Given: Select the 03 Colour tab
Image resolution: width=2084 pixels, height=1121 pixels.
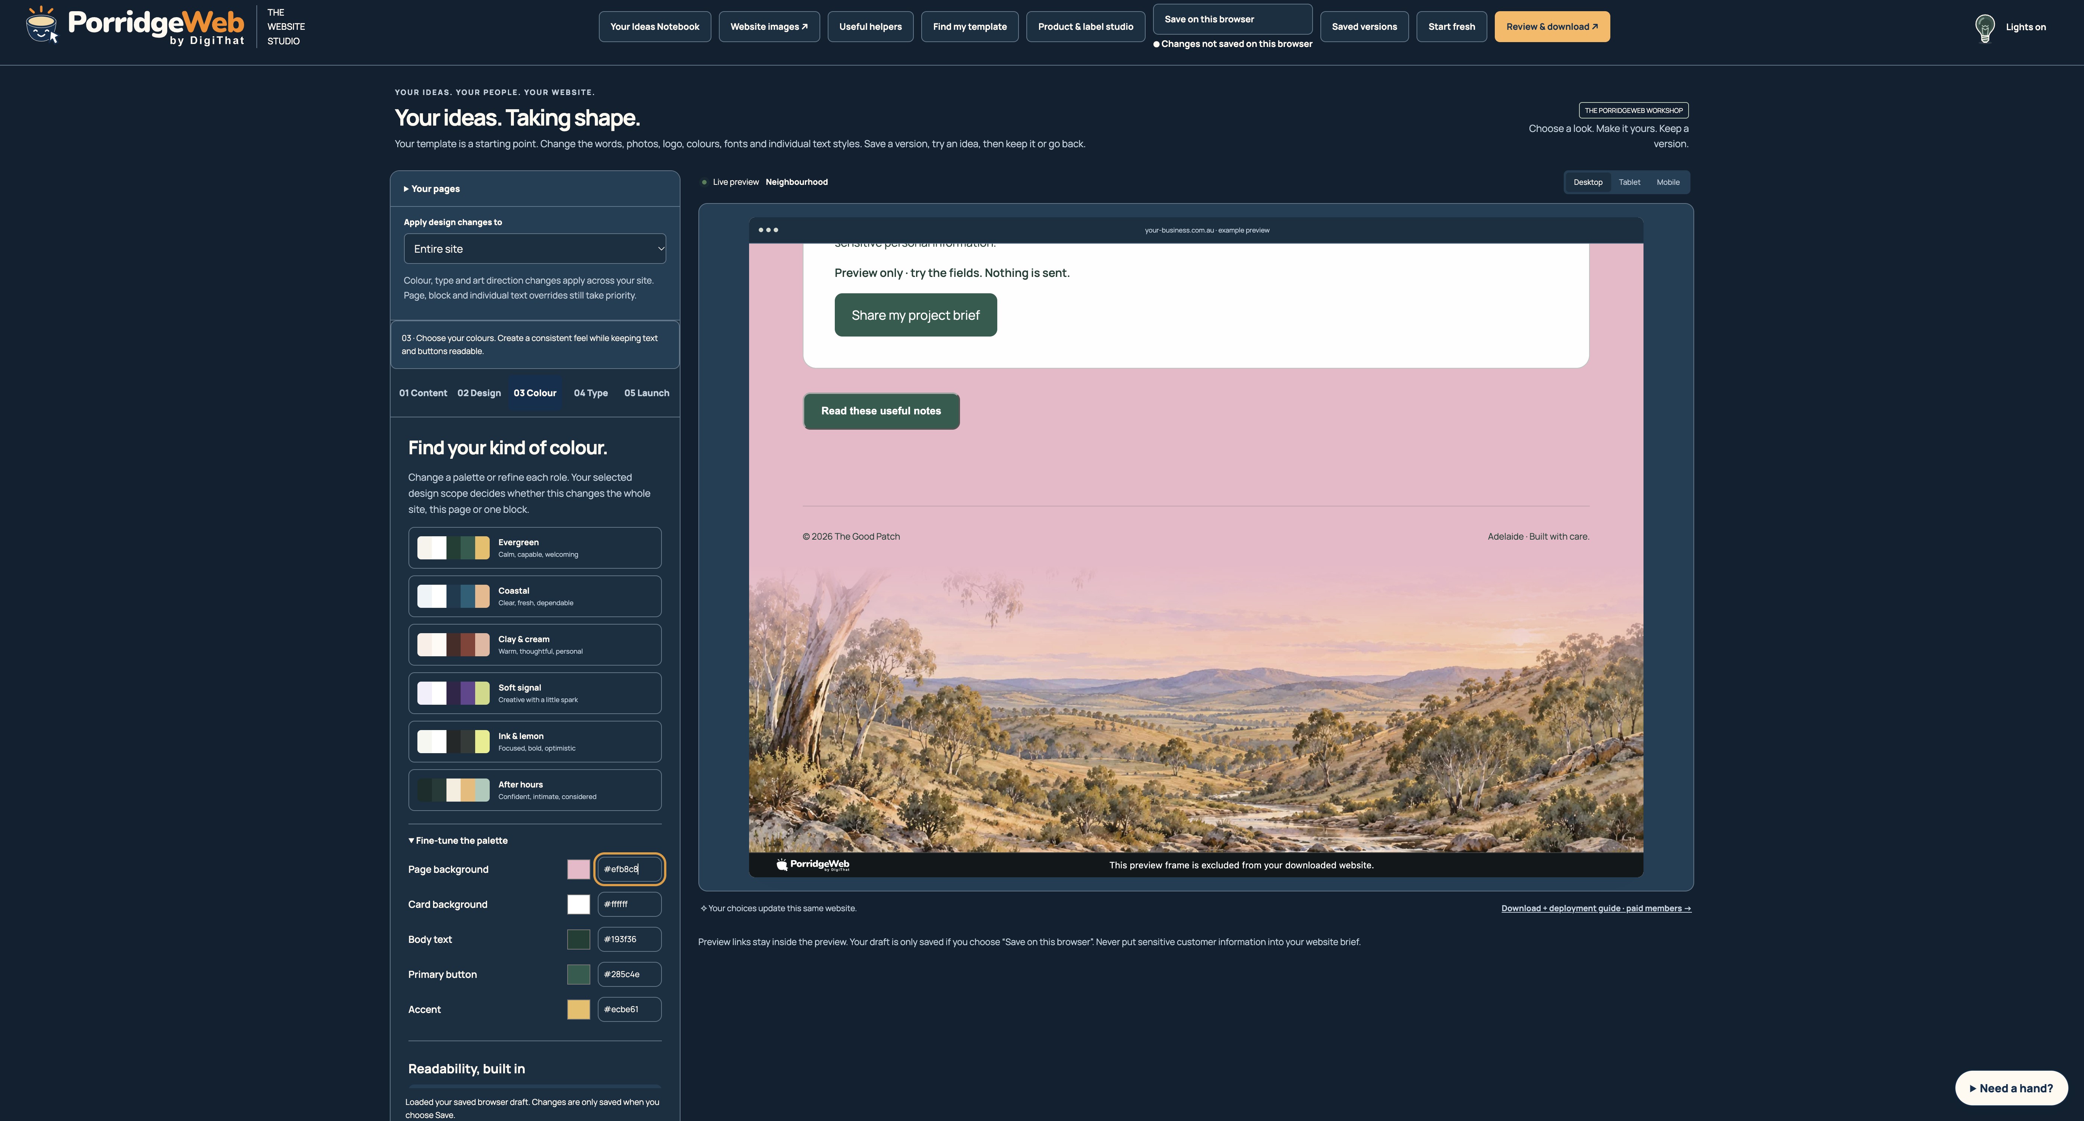Looking at the screenshot, I should tap(535, 393).
